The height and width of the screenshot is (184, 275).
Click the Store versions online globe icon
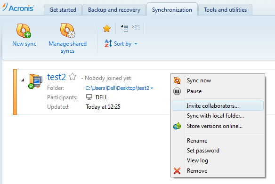(177, 126)
